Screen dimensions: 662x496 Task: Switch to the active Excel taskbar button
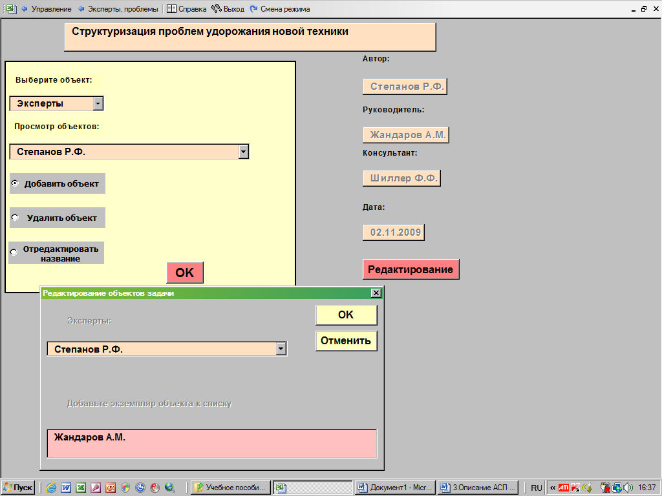tap(313, 488)
